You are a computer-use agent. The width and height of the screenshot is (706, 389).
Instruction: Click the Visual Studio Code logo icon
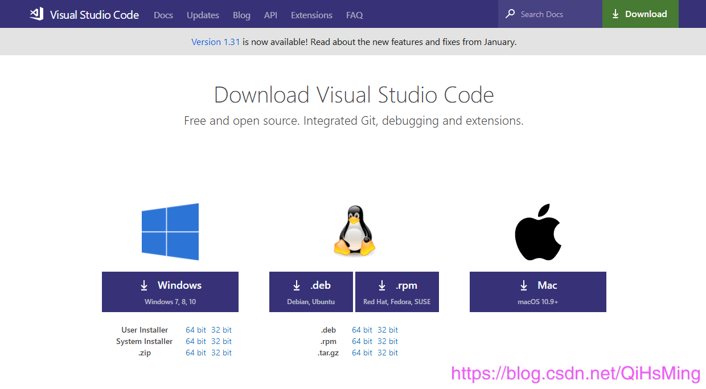[36, 14]
